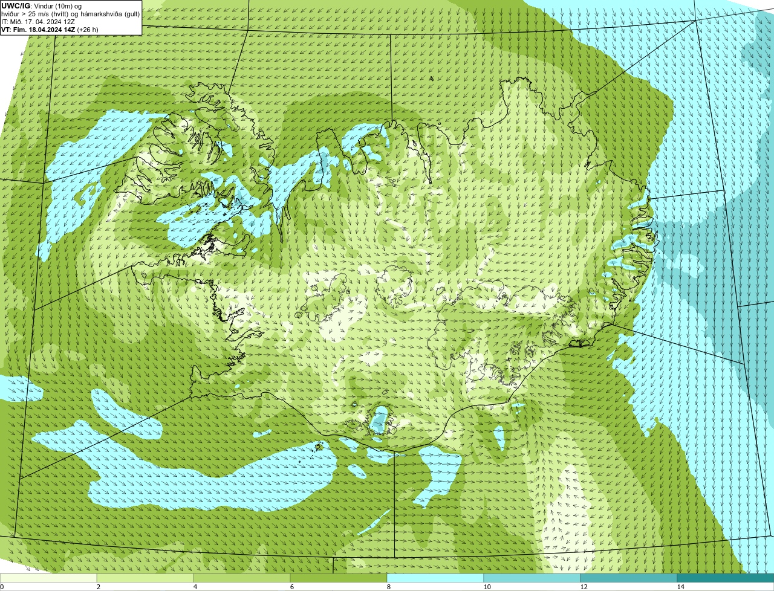The width and height of the screenshot is (774, 591).
Task: Click the 2–4 m/s light green legend swatch
Action: coord(145,578)
